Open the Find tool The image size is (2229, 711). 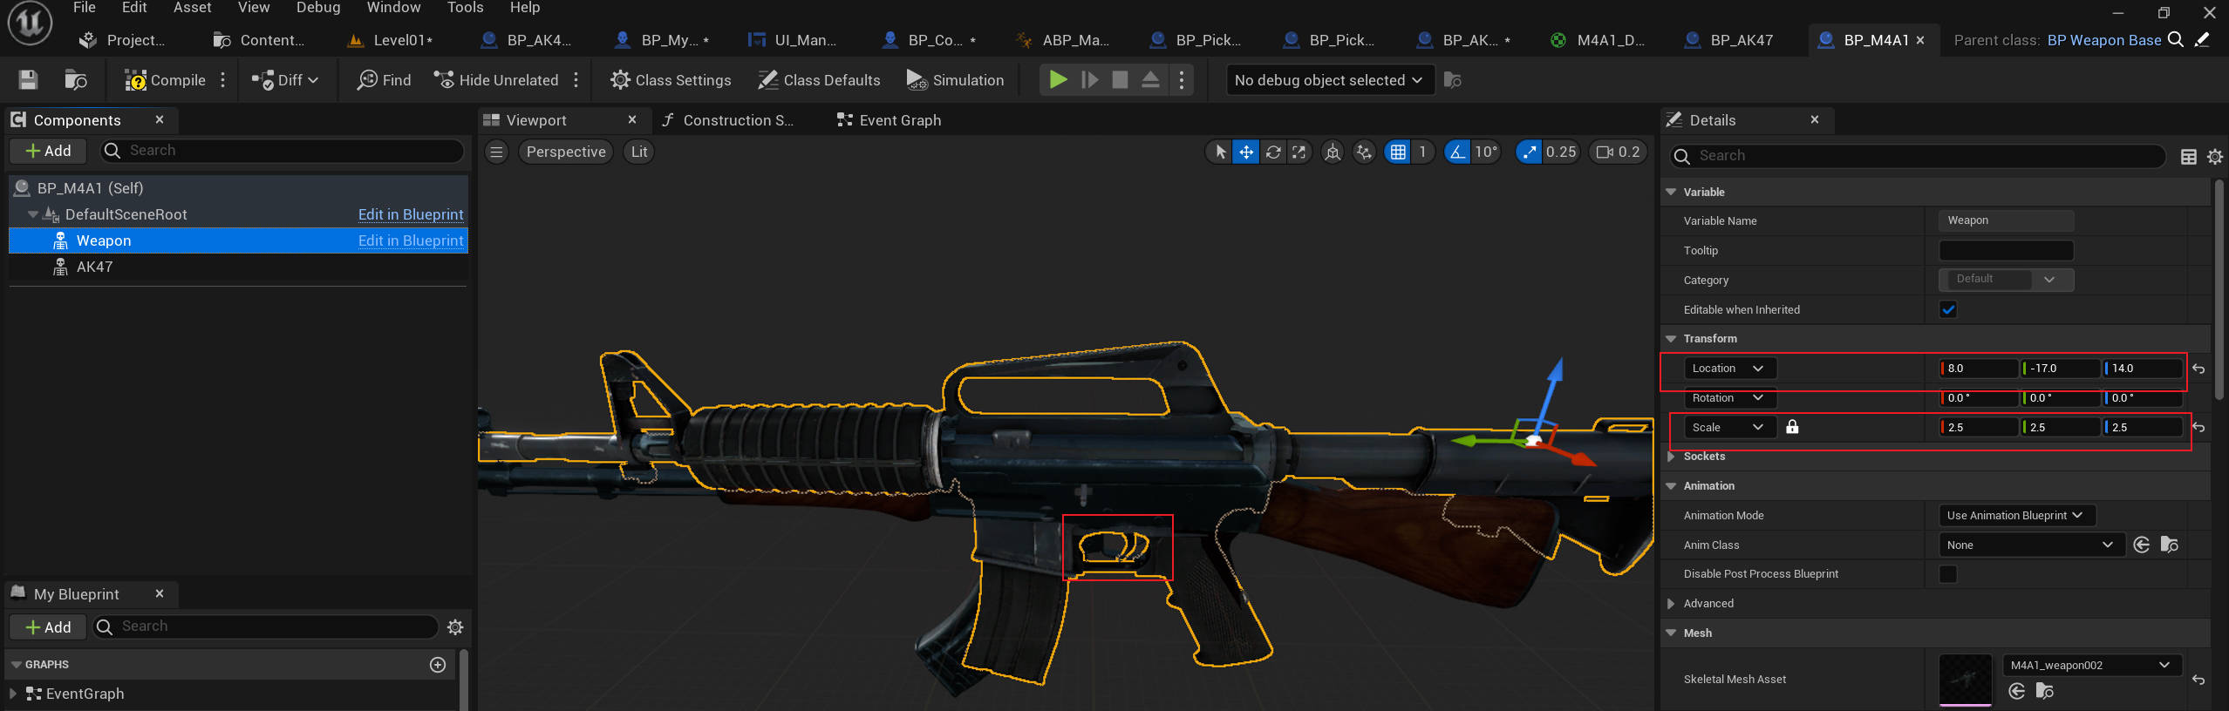point(385,80)
